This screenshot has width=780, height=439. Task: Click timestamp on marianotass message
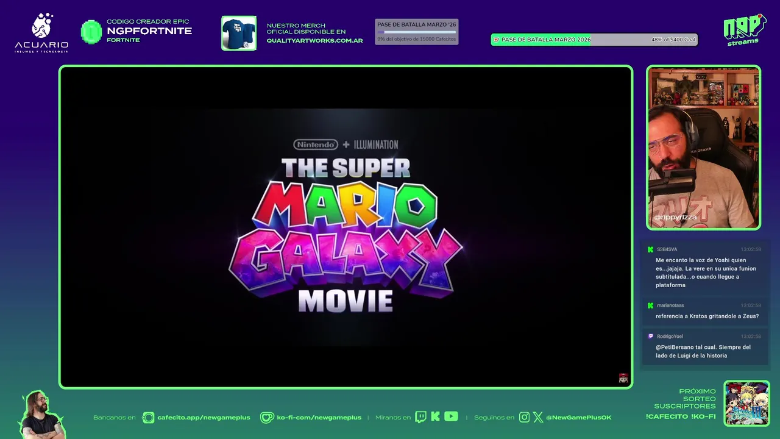[751, 305]
